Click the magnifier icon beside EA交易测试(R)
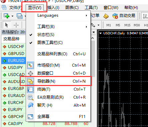The image size is (148, 127). pos(31,98)
